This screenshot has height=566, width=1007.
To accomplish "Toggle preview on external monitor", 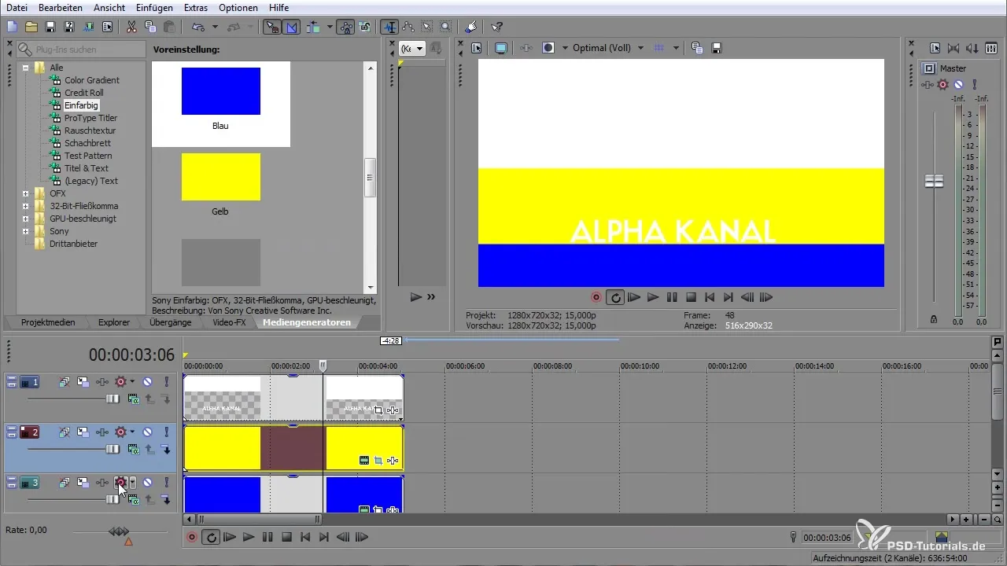I will click(500, 48).
